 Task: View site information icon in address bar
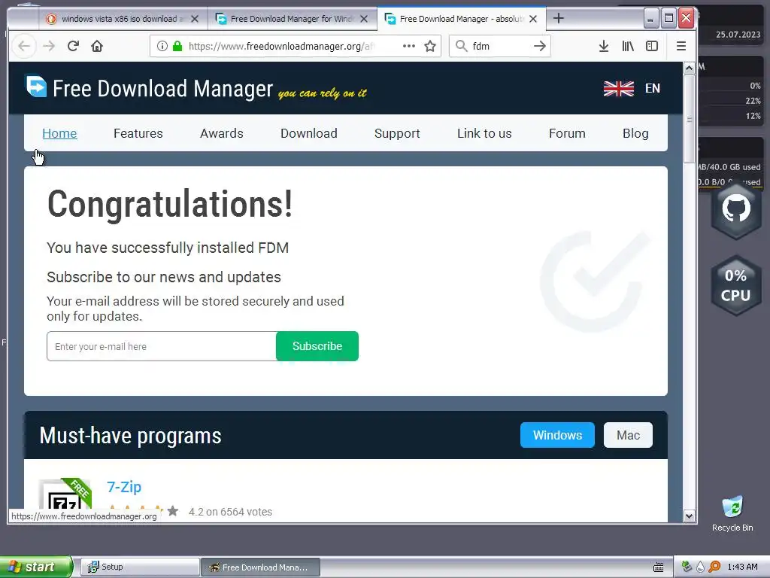162,46
